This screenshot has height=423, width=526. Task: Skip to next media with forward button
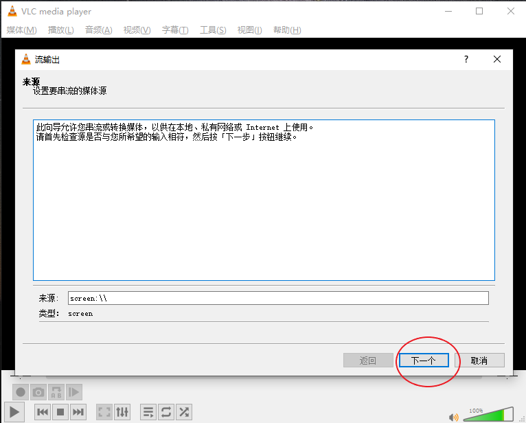pyautogui.click(x=78, y=412)
